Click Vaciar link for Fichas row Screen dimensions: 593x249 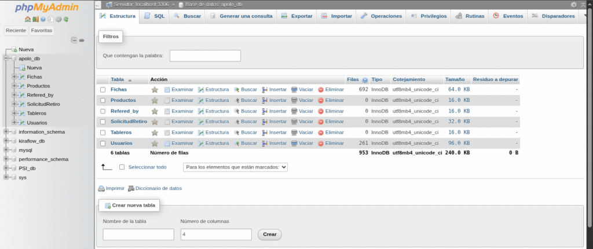coord(306,90)
